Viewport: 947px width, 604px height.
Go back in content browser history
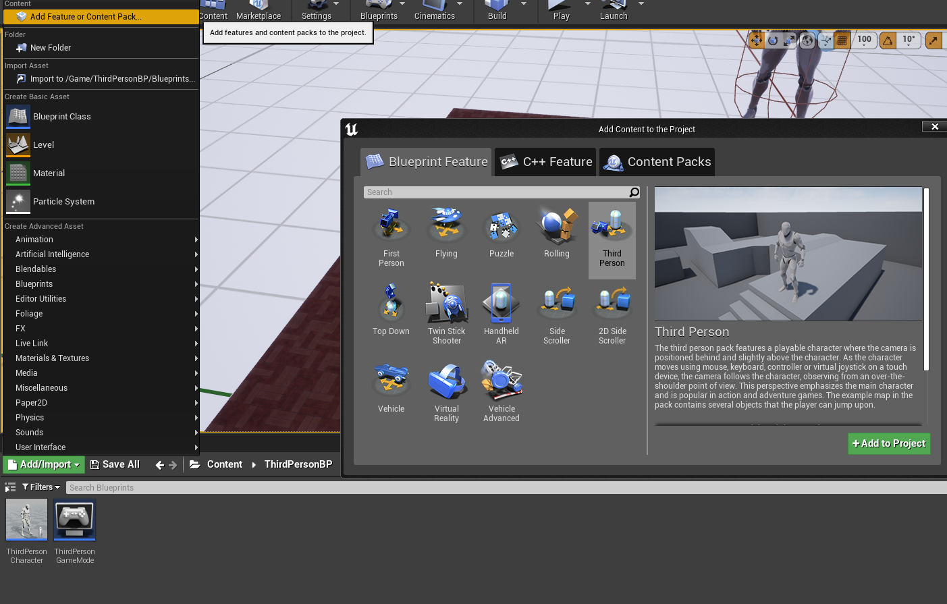click(x=159, y=465)
